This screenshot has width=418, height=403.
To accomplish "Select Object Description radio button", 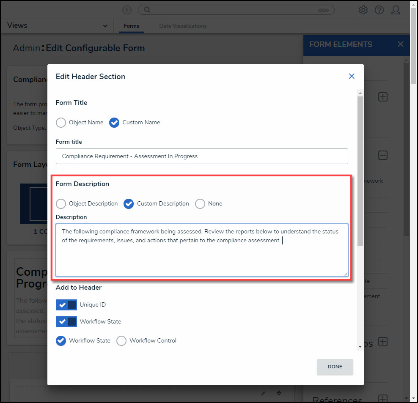I will [61, 204].
